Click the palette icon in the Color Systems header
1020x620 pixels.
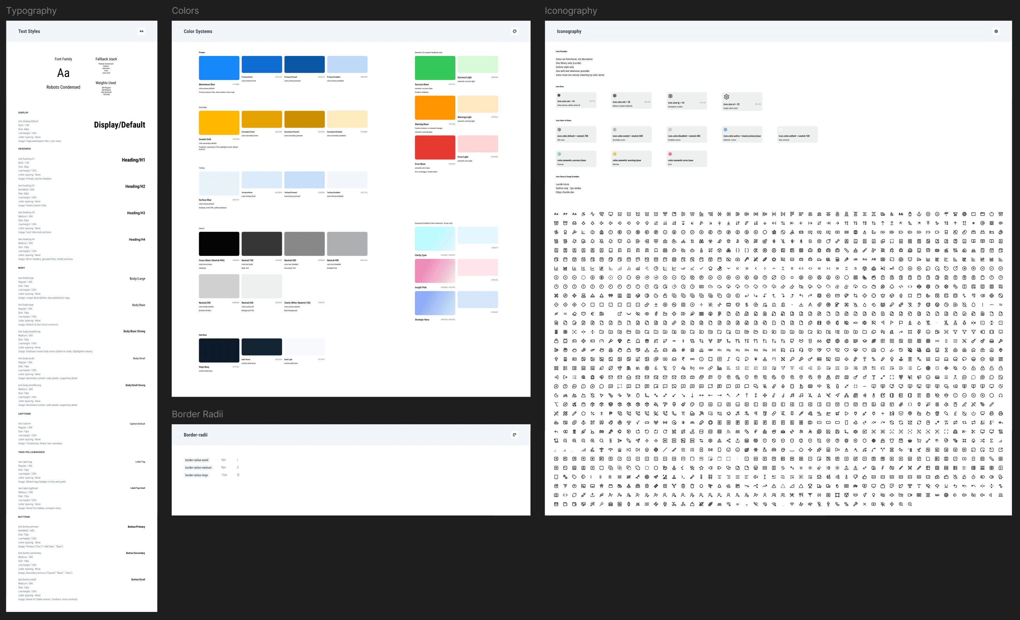click(515, 31)
